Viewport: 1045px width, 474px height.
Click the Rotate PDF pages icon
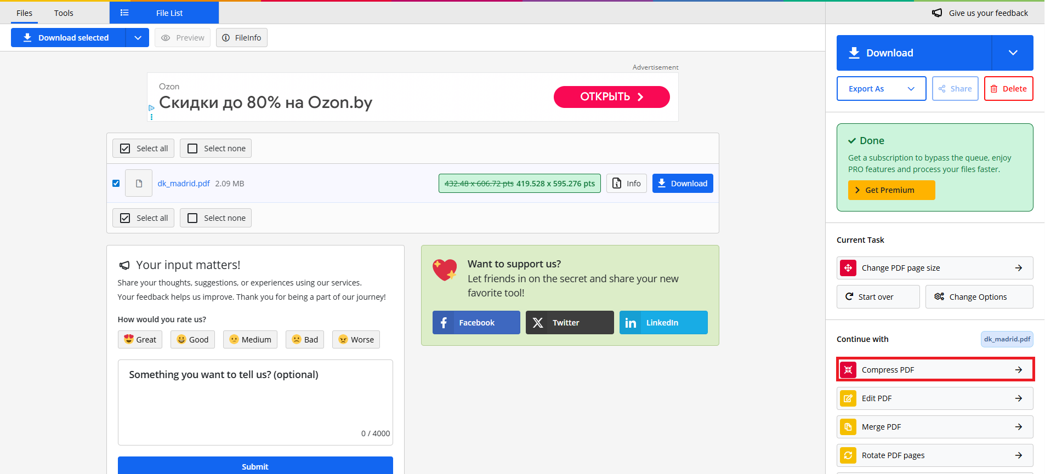848,455
